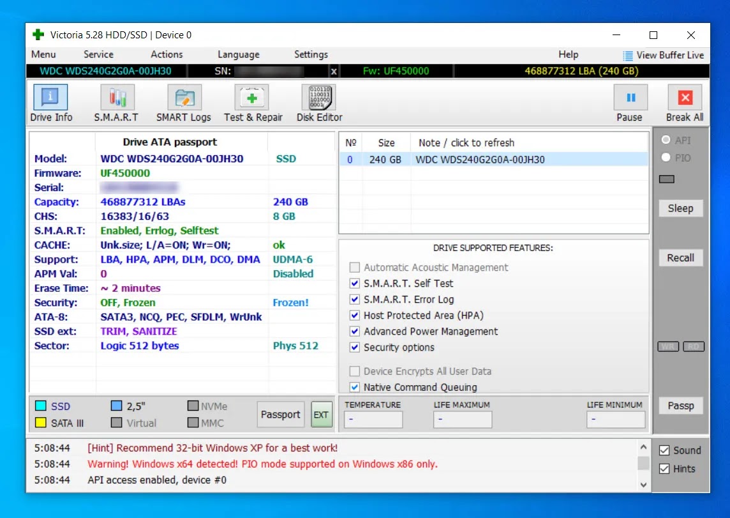Open the Service menu
Image resolution: width=730 pixels, height=518 pixels.
pyautogui.click(x=98, y=54)
